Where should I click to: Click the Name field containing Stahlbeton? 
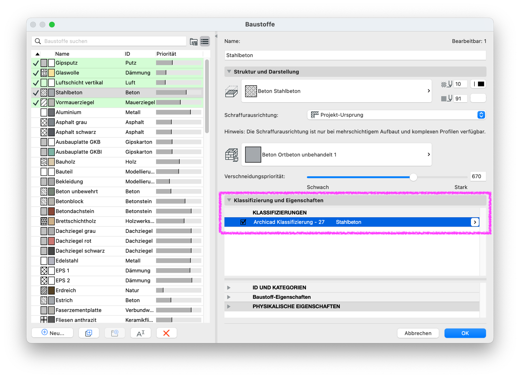click(x=355, y=55)
